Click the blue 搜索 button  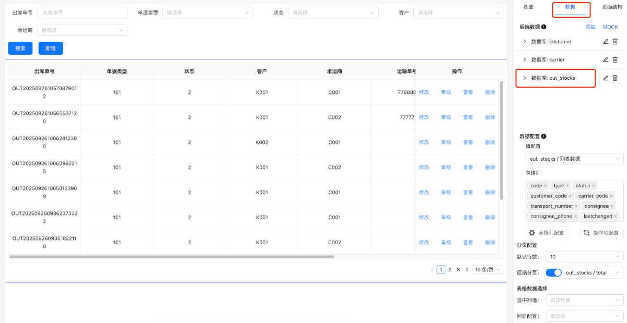[x=20, y=48]
